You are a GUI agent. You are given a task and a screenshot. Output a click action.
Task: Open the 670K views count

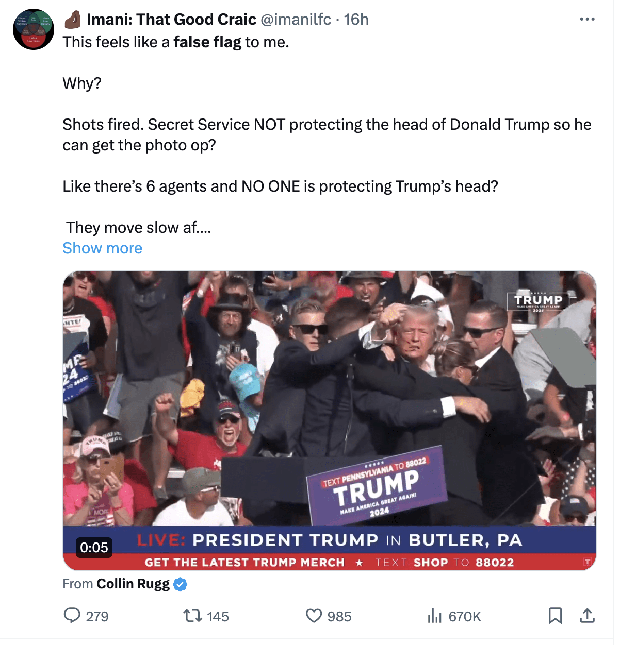[464, 617]
